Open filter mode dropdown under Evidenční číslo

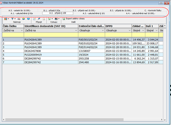pyautogui.click(x=103, y=31)
